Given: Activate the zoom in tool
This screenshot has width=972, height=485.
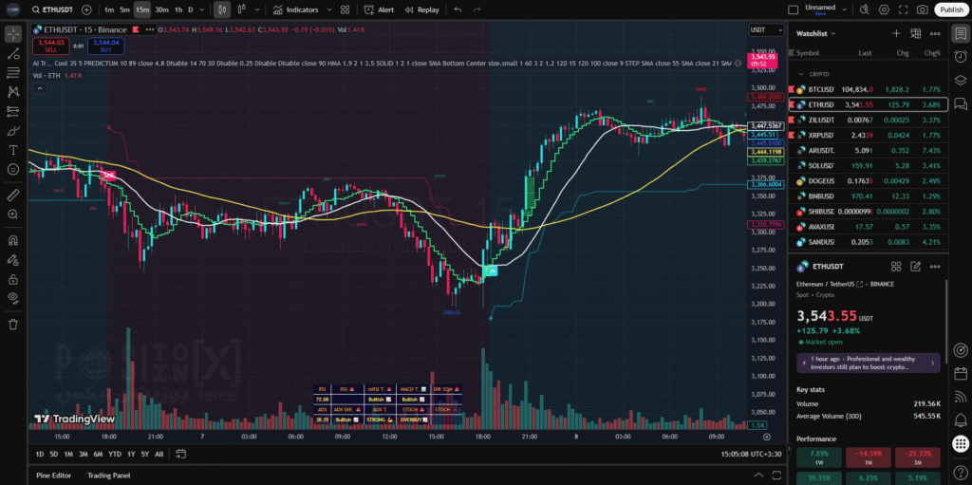Looking at the screenshot, I should pos(13,214).
